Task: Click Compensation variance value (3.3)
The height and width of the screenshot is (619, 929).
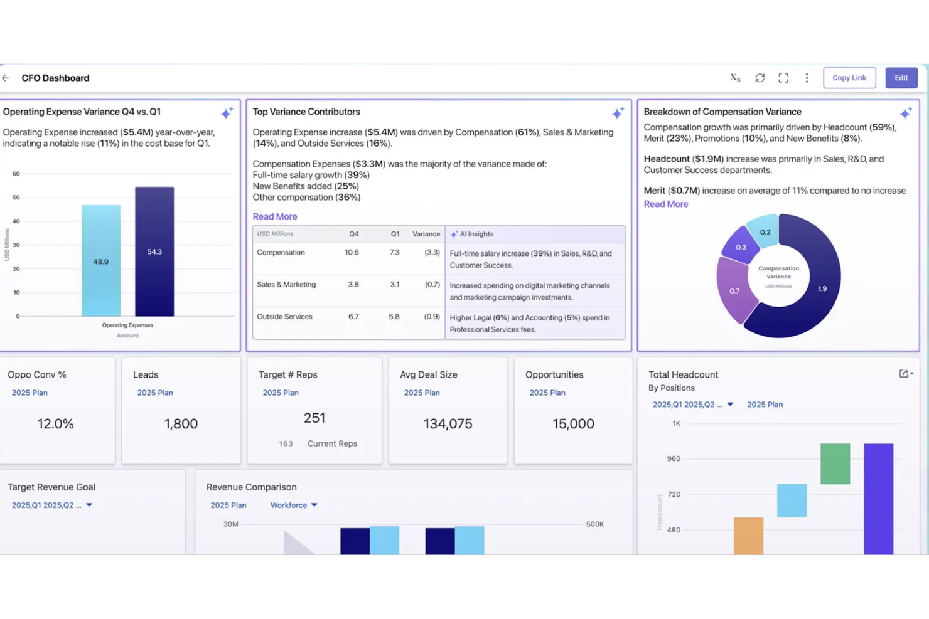Action: pyautogui.click(x=432, y=252)
